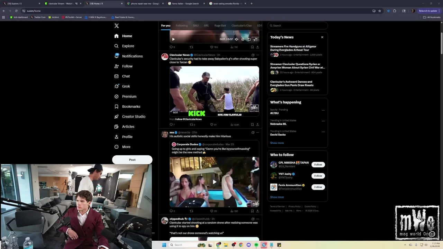The image size is (443, 249).
Task: Open the All Bookmarks folder
Action: click(432, 17)
